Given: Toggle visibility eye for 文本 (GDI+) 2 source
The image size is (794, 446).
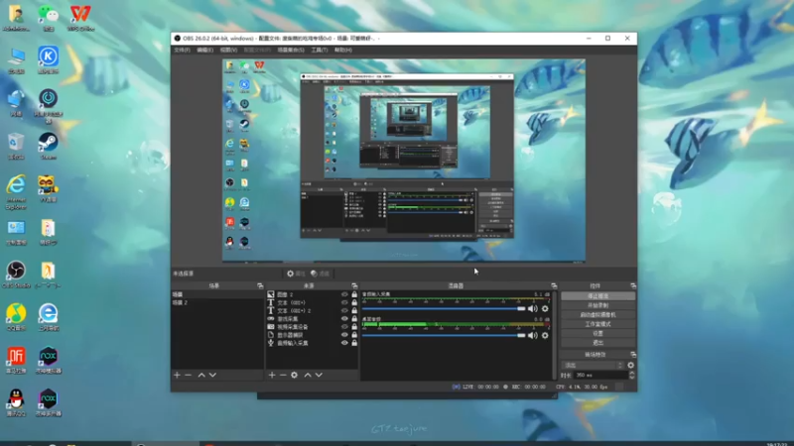Looking at the screenshot, I should coord(344,310).
